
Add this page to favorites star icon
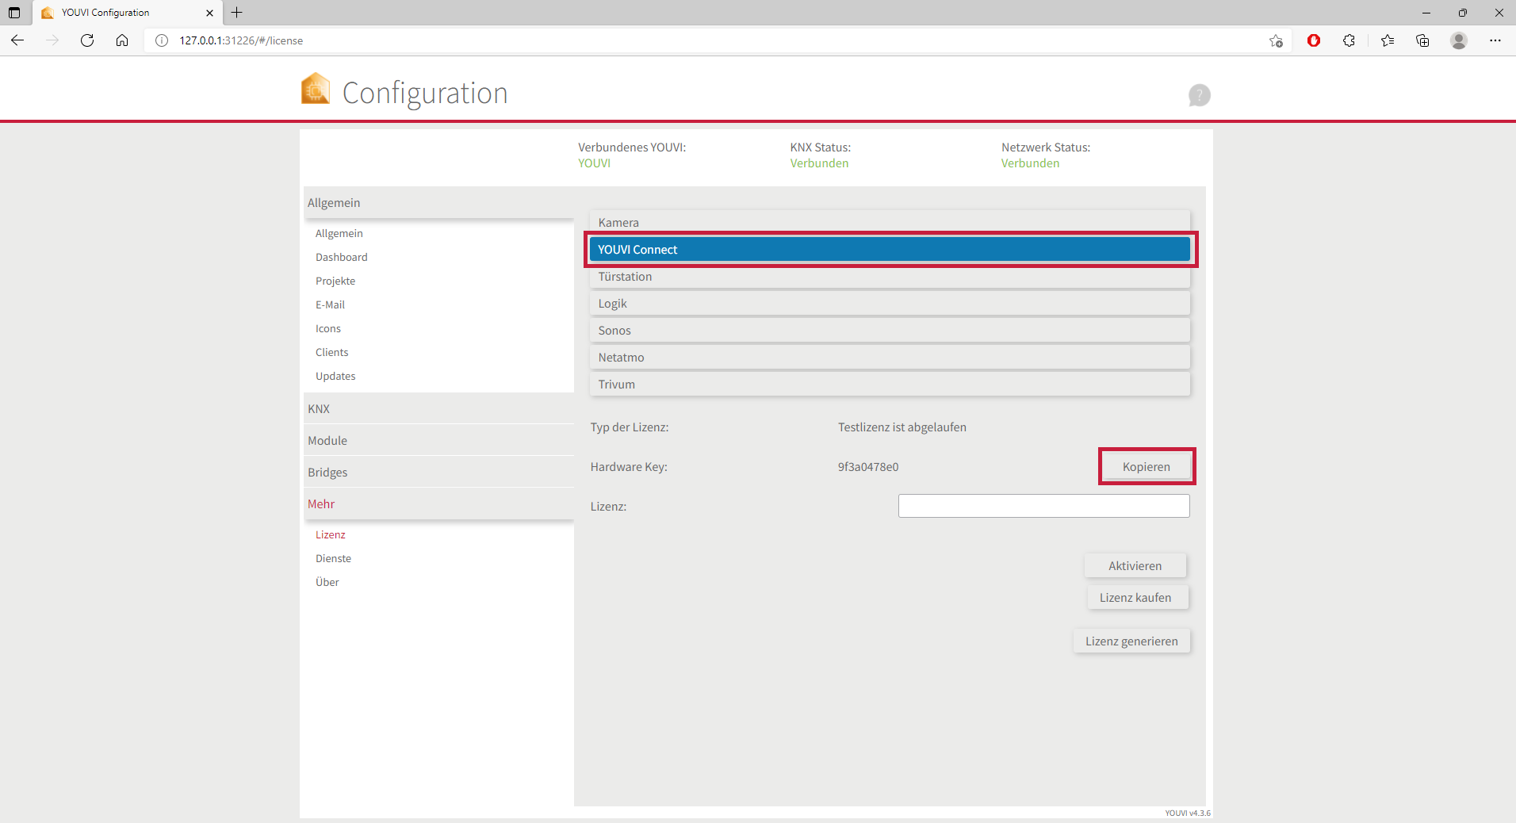[x=1276, y=40]
